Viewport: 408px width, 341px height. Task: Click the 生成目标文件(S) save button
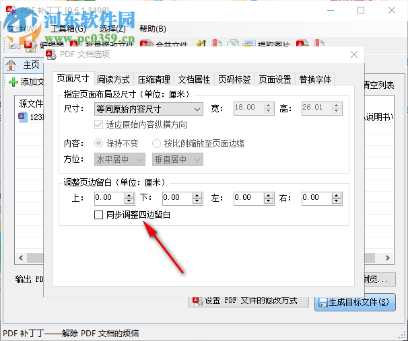pyautogui.click(x=355, y=302)
